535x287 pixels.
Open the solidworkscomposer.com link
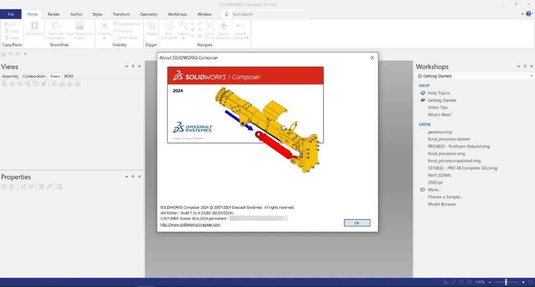(x=190, y=225)
